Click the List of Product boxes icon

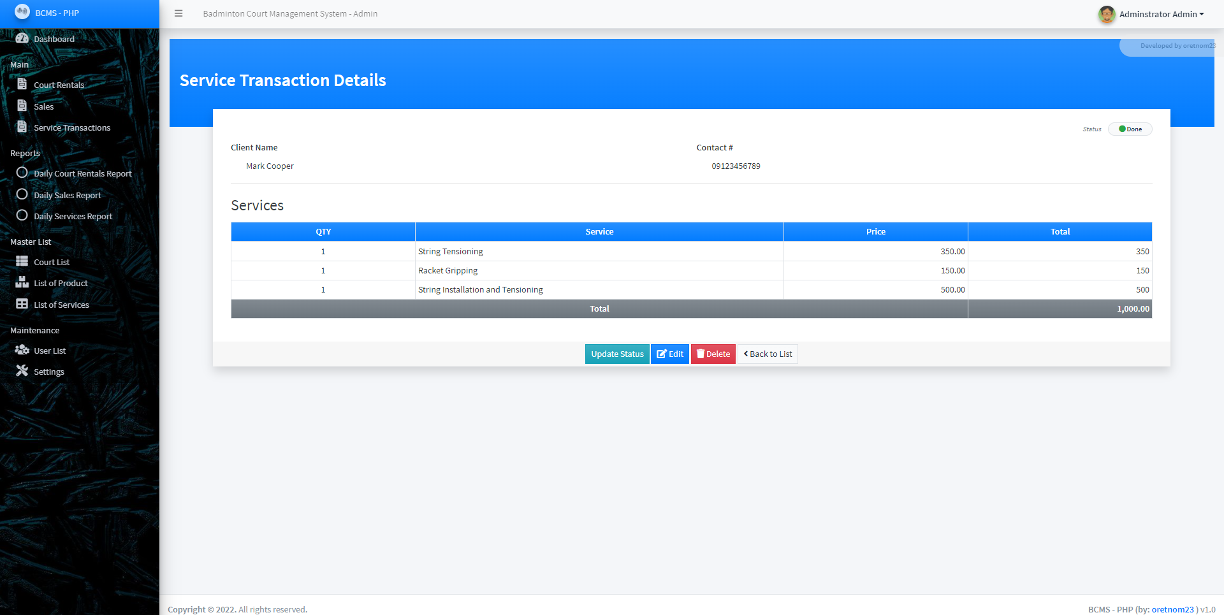tap(22, 282)
